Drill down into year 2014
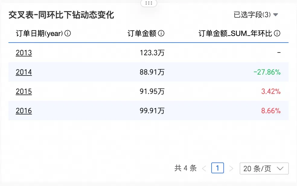This screenshot has height=186, width=297. click(x=24, y=72)
